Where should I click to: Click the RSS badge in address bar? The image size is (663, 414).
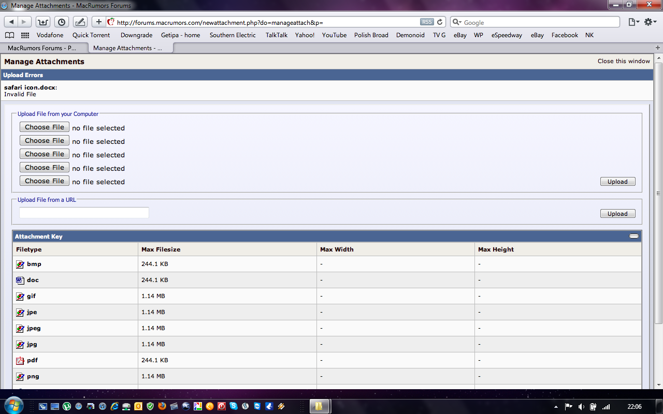(427, 22)
